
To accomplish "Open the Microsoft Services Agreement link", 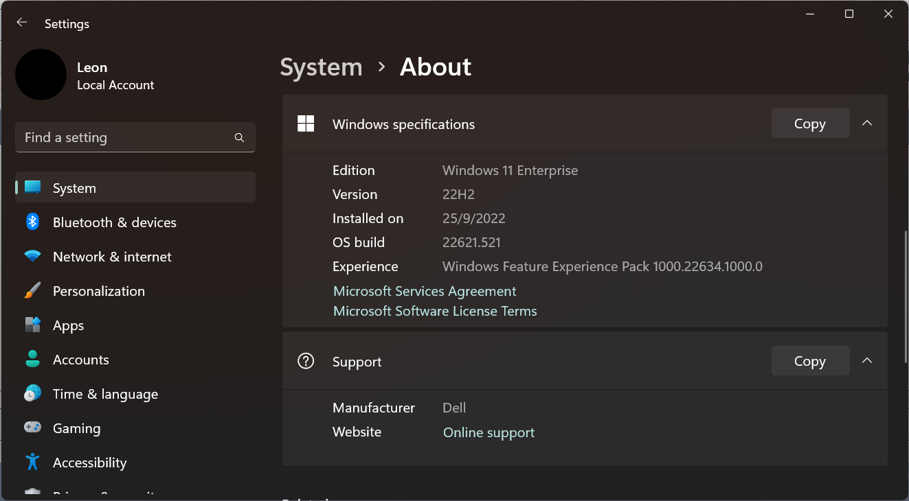I will pyautogui.click(x=425, y=291).
